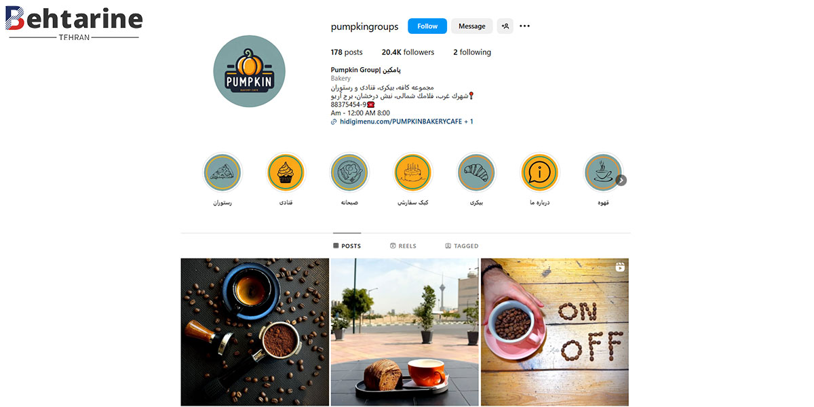
Task: Switch to the Tagged tab
Action: coord(462,246)
